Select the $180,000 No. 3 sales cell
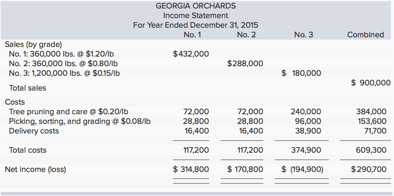The image size is (394, 196). [x=301, y=73]
